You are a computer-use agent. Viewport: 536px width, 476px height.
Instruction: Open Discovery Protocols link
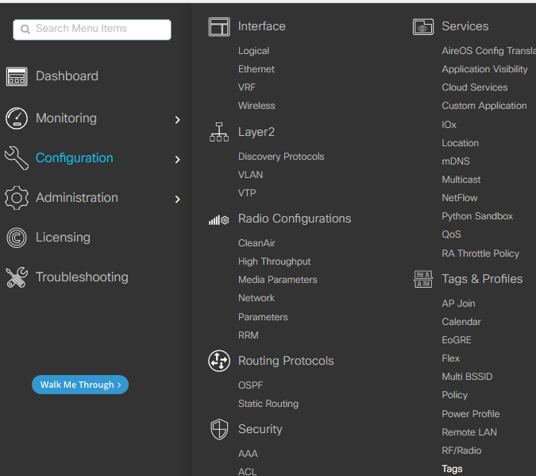tap(281, 157)
